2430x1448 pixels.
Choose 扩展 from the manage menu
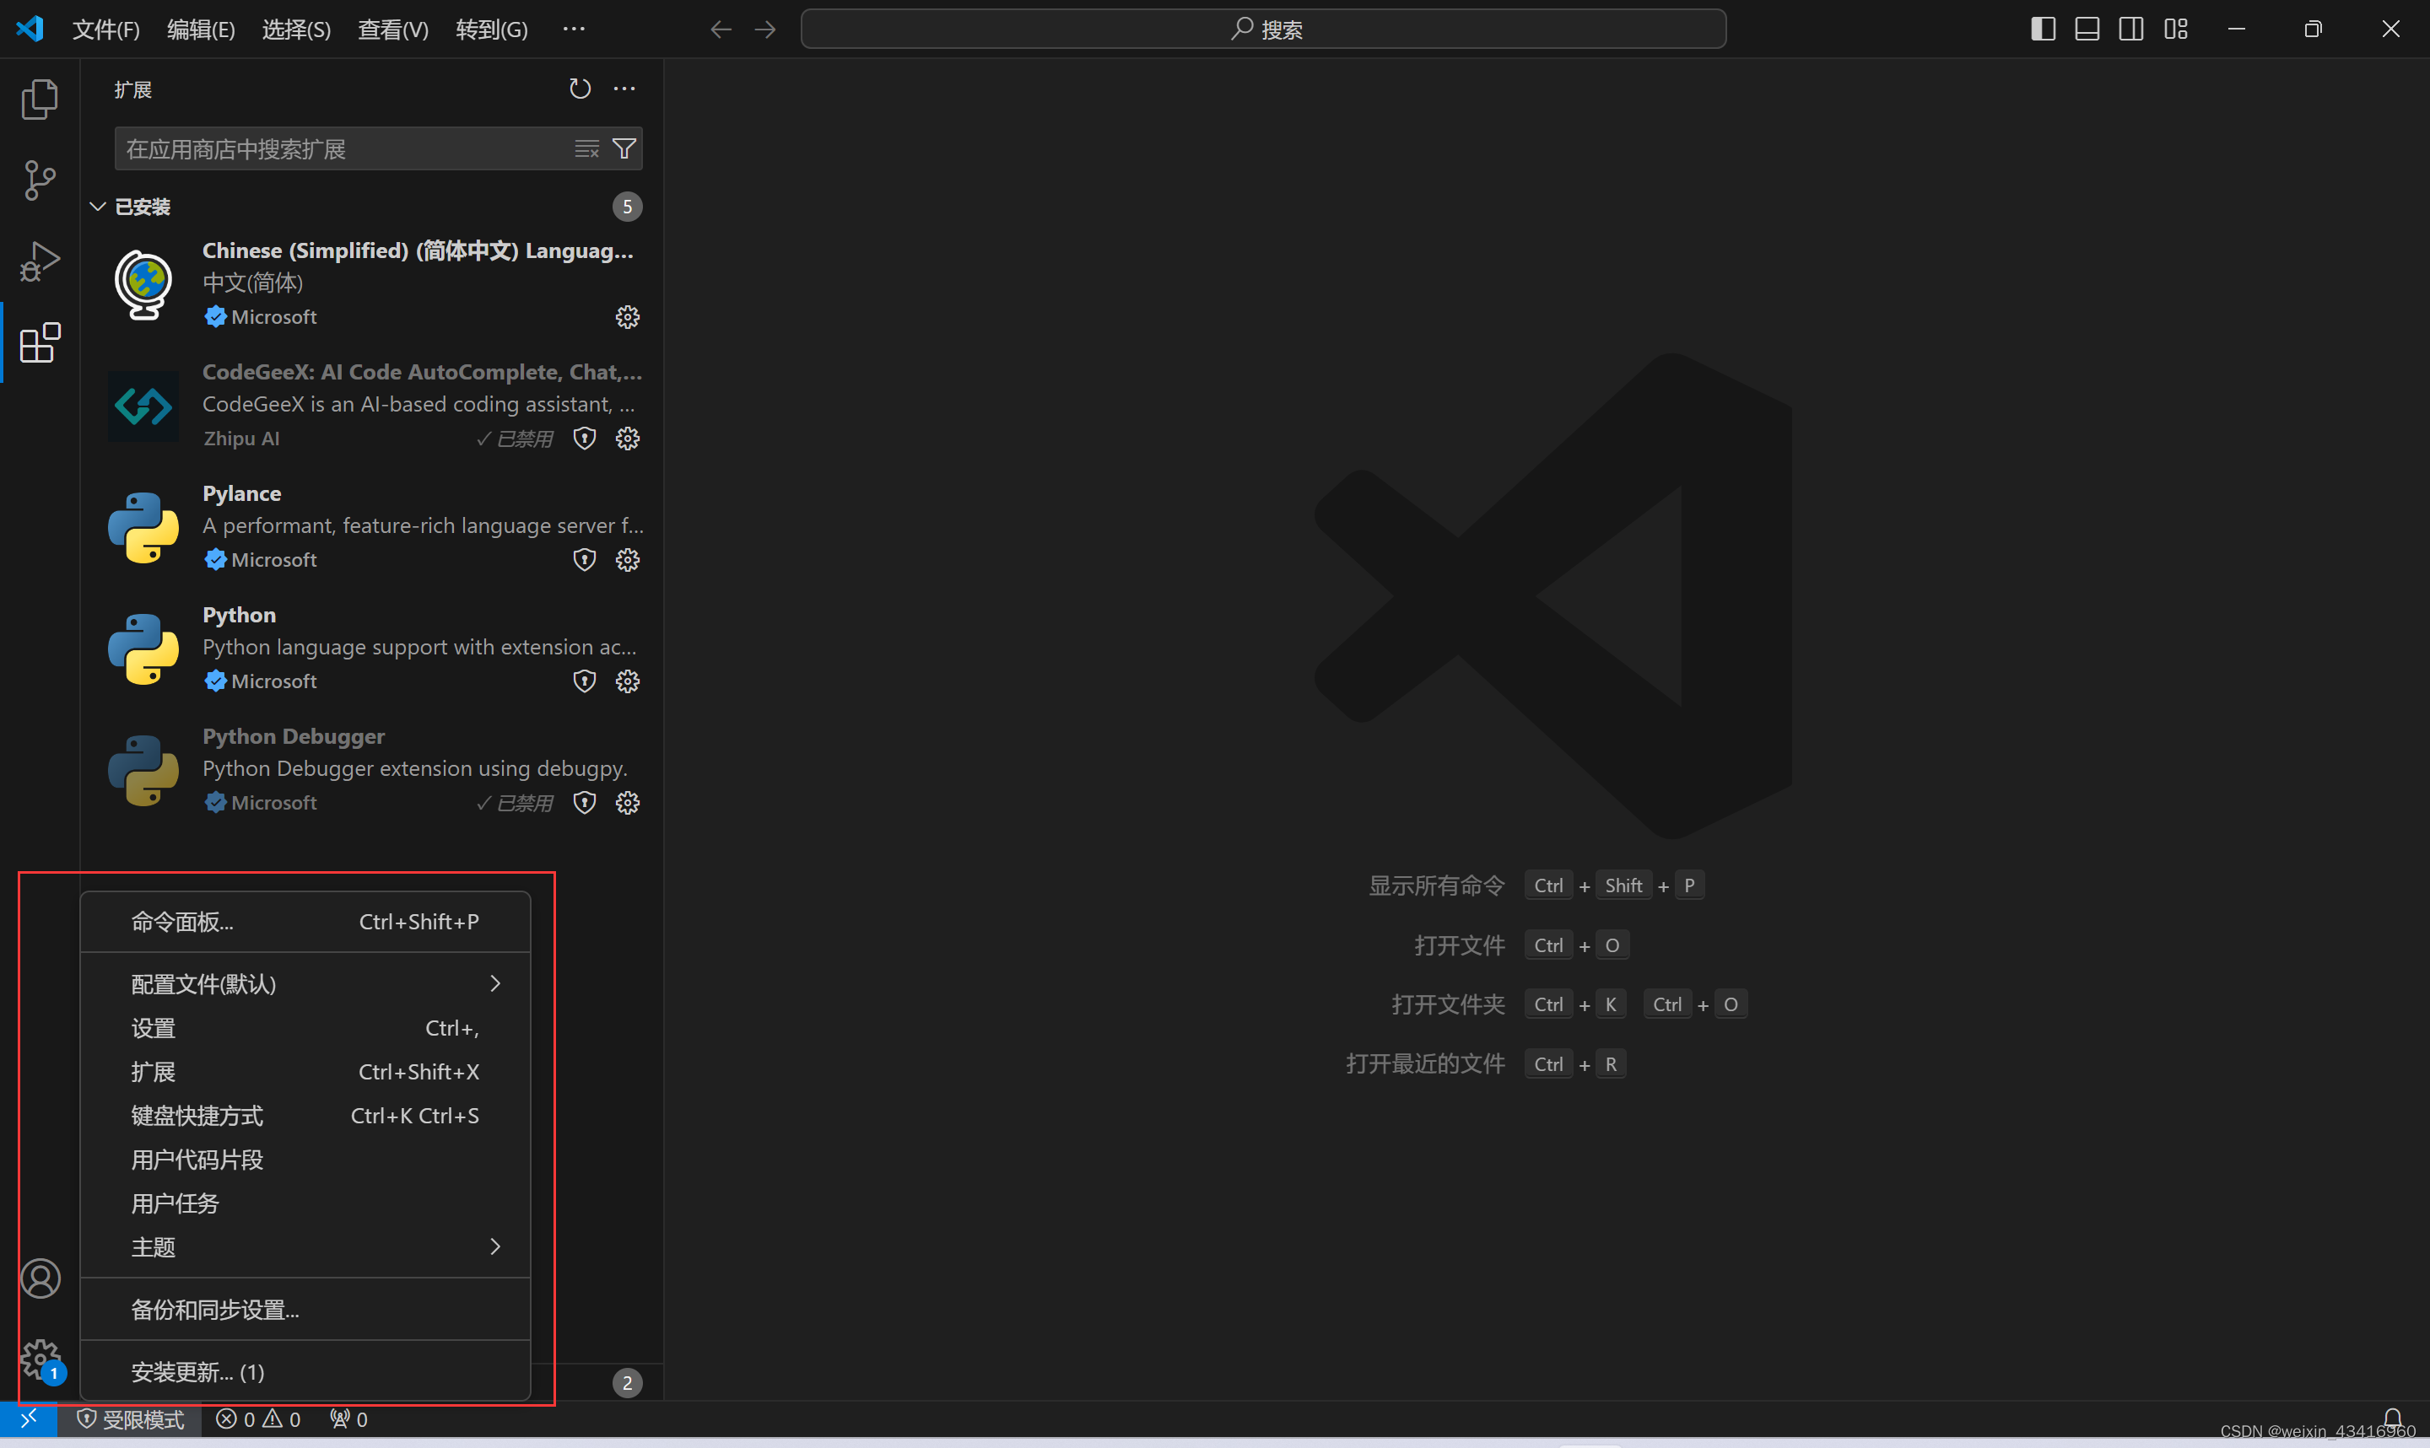pos(305,1073)
